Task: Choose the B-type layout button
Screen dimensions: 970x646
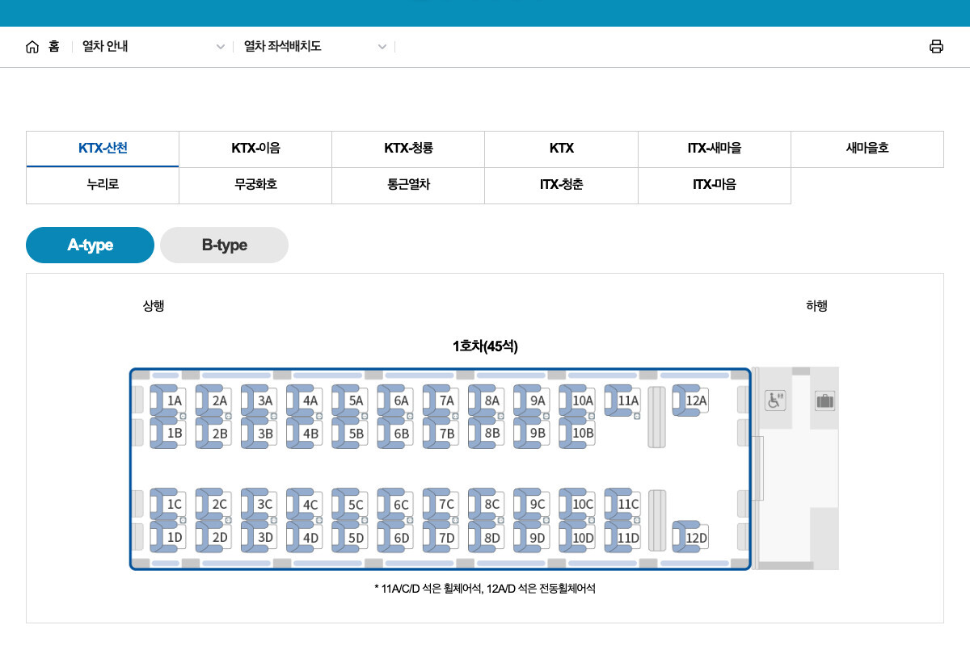Action: pos(224,245)
